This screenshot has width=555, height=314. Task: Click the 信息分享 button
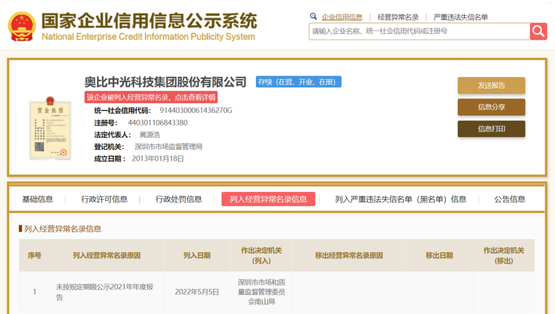point(491,107)
